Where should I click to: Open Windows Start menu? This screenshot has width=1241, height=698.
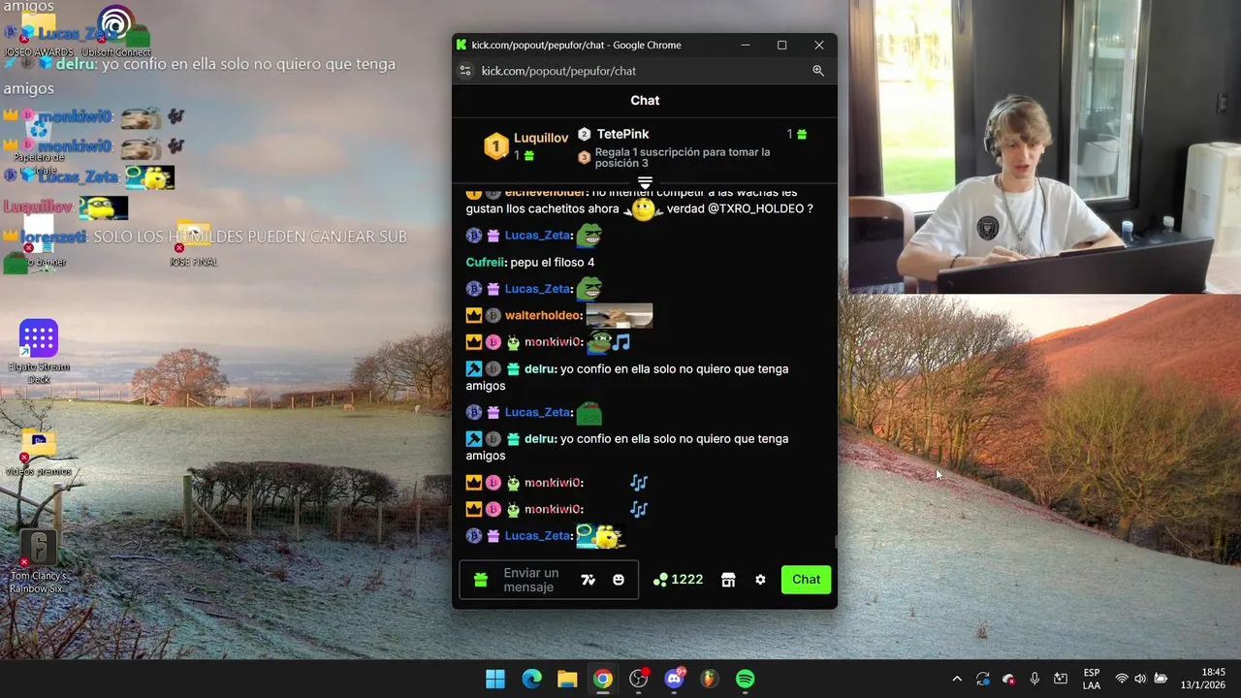[x=495, y=679]
